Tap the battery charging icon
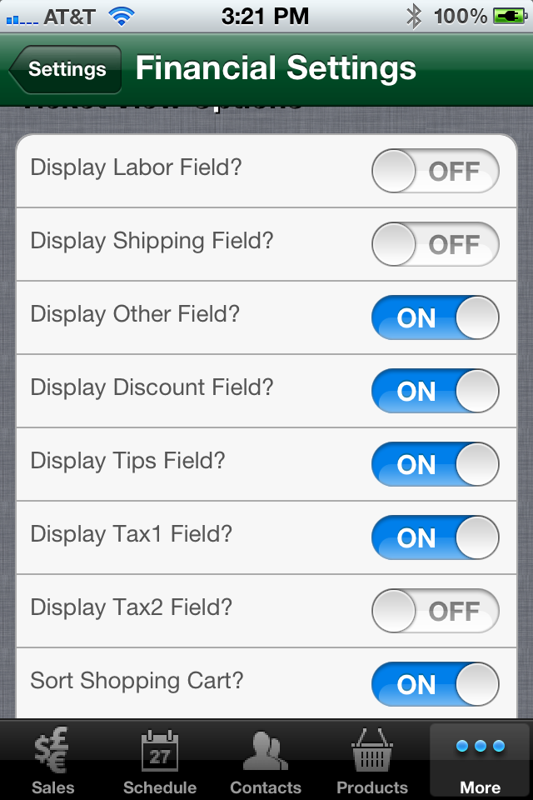Screen dimensions: 533x800 tap(510, 17)
